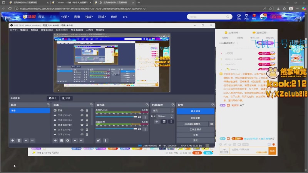This screenshot has height=173, width=308.
Task: Click OBS 退出 exit button
Action: coord(196,140)
